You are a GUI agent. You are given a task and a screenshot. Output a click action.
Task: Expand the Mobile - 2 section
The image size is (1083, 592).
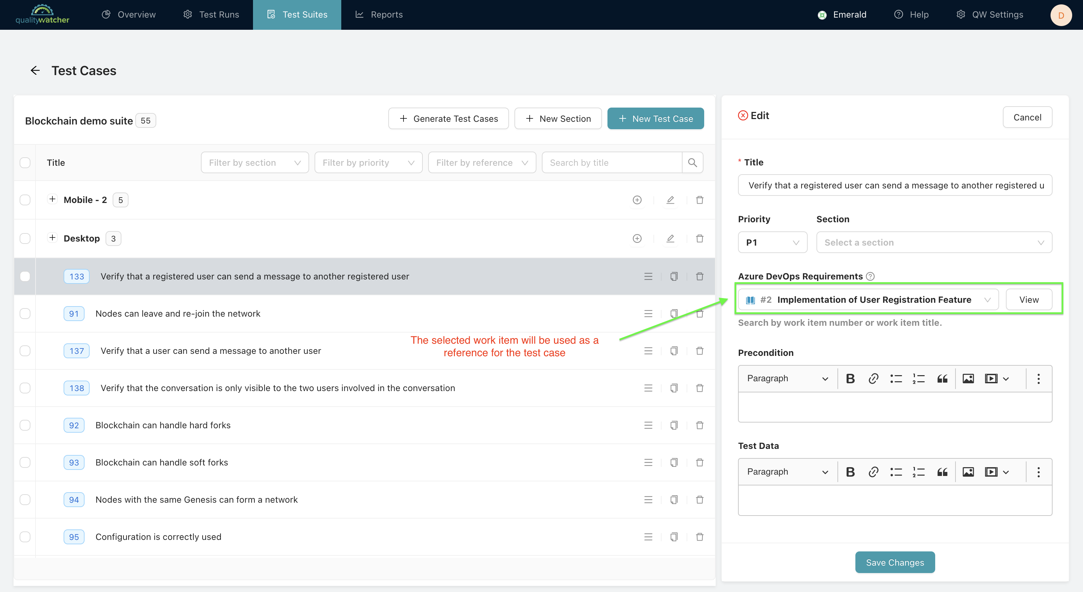point(52,199)
